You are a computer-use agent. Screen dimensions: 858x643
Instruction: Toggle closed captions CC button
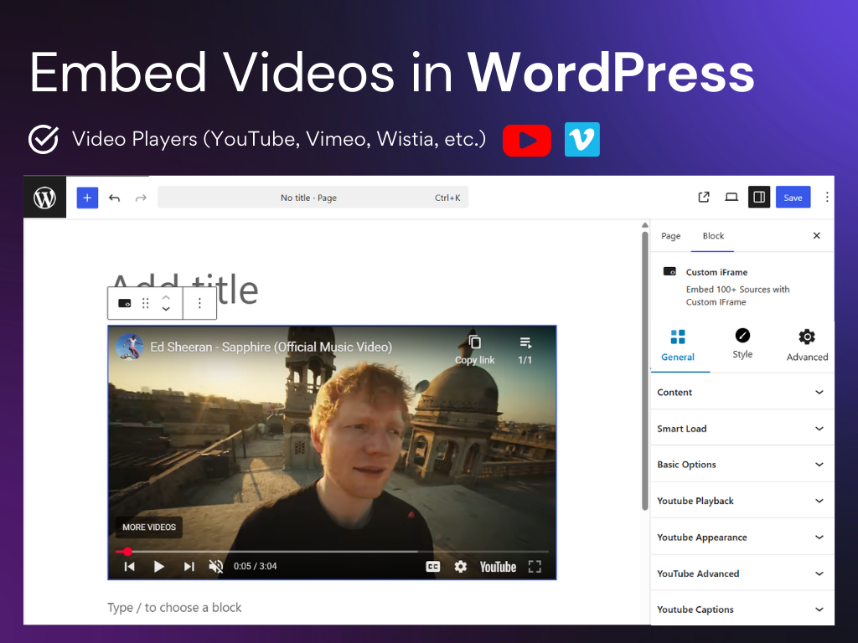[432, 567]
